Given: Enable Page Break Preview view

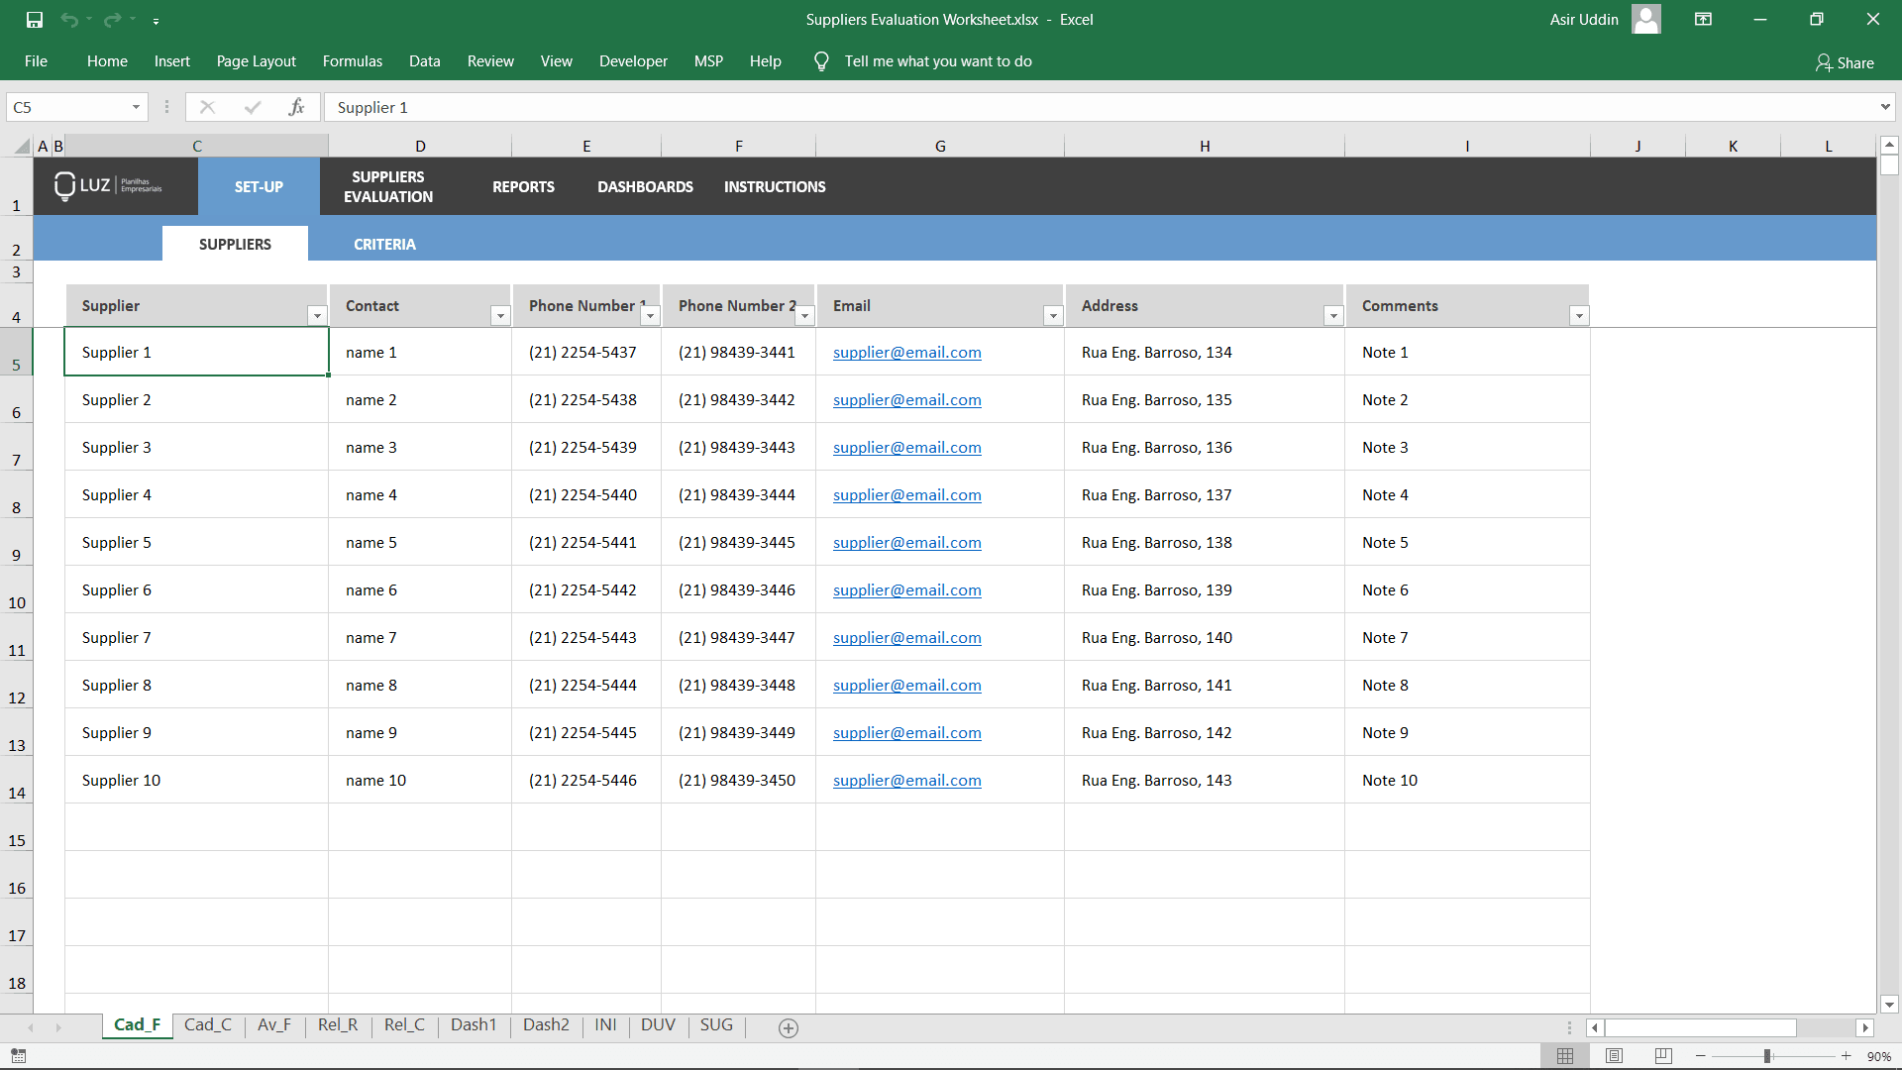Looking at the screenshot, I should (x=1662, y=1056).
